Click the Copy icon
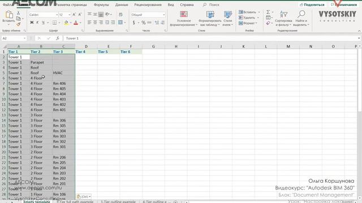Image resolution: width=362 pixels, height=203 pixels. click(19, 19)
